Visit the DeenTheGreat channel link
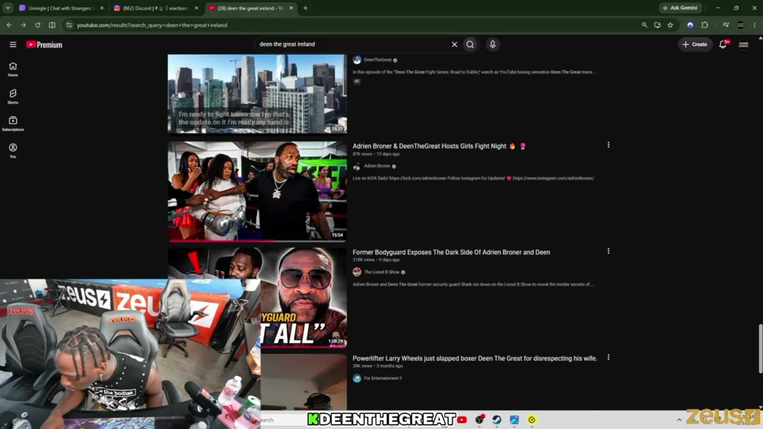Screen dimensions: 763x429 click(377, 60)
